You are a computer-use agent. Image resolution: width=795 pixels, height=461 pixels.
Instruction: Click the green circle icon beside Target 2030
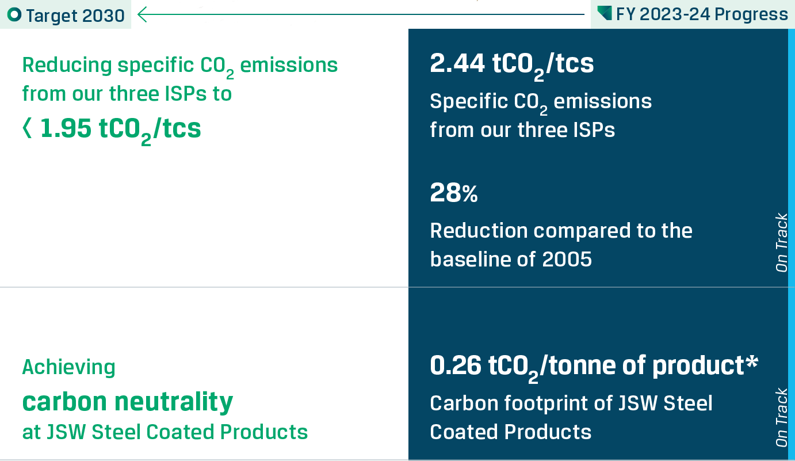(14, 15)
